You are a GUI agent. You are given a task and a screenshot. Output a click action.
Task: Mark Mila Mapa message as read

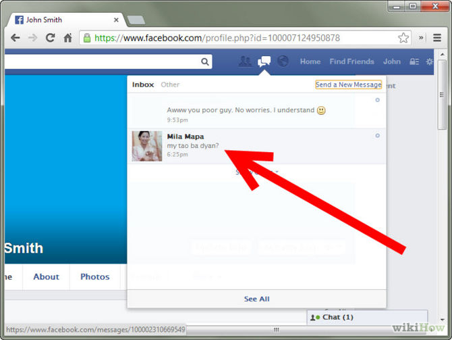(377, 136)
